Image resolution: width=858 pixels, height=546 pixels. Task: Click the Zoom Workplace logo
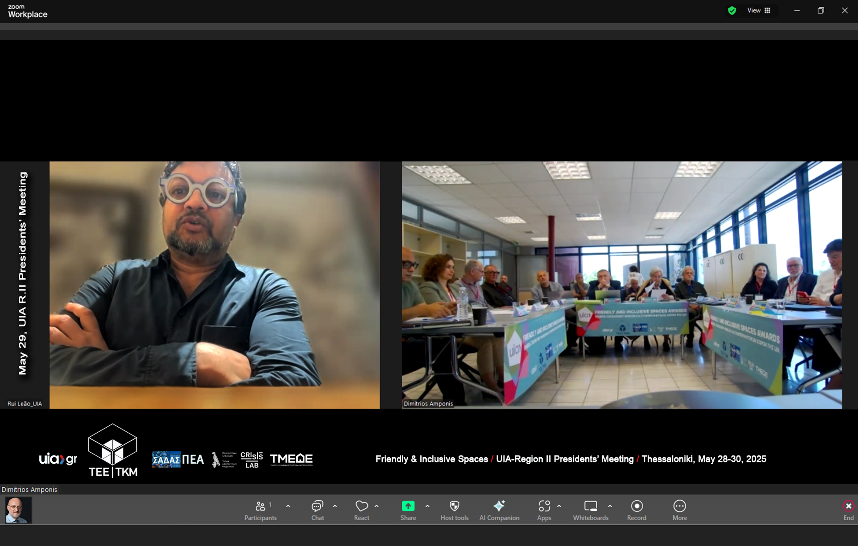click(28, 11)
